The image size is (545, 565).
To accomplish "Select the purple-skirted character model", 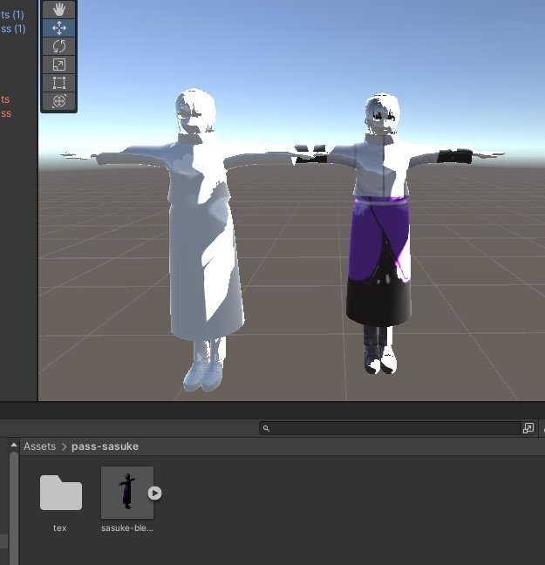I will [382, 235].
